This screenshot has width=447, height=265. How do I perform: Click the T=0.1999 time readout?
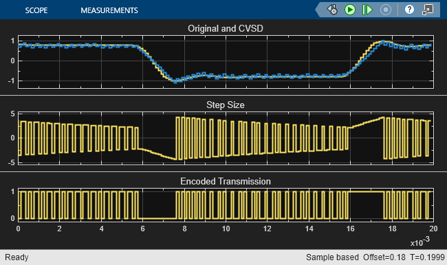pos(427,257)
